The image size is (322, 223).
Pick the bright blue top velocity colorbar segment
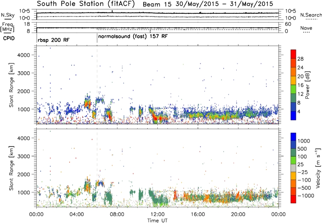(x=293, y=137)
